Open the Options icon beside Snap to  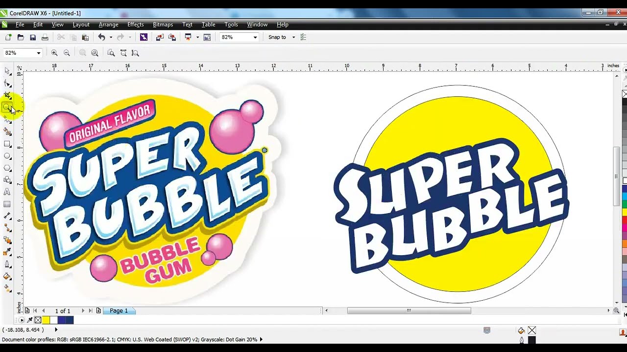303,37
